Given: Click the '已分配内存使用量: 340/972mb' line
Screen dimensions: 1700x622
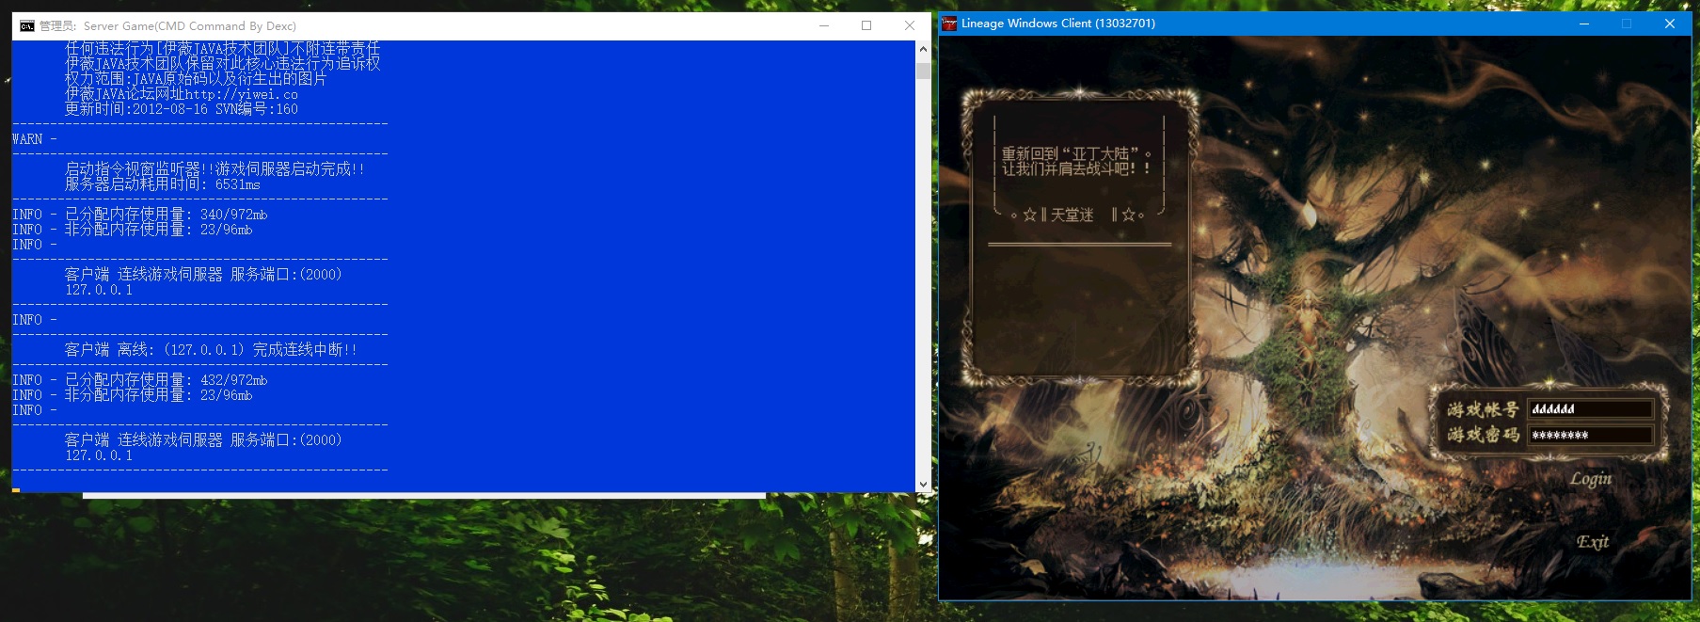Looking at the screenshot, I should point(167,215).
